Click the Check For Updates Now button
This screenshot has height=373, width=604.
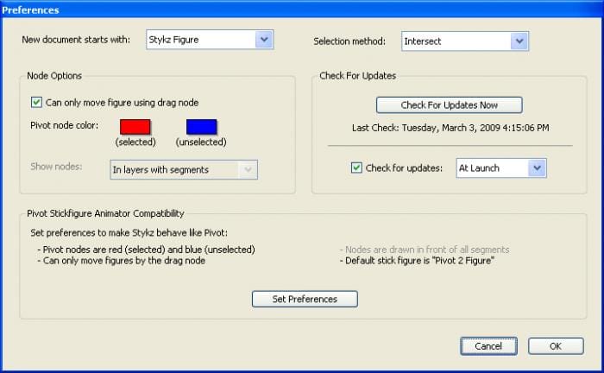(450, 104)
